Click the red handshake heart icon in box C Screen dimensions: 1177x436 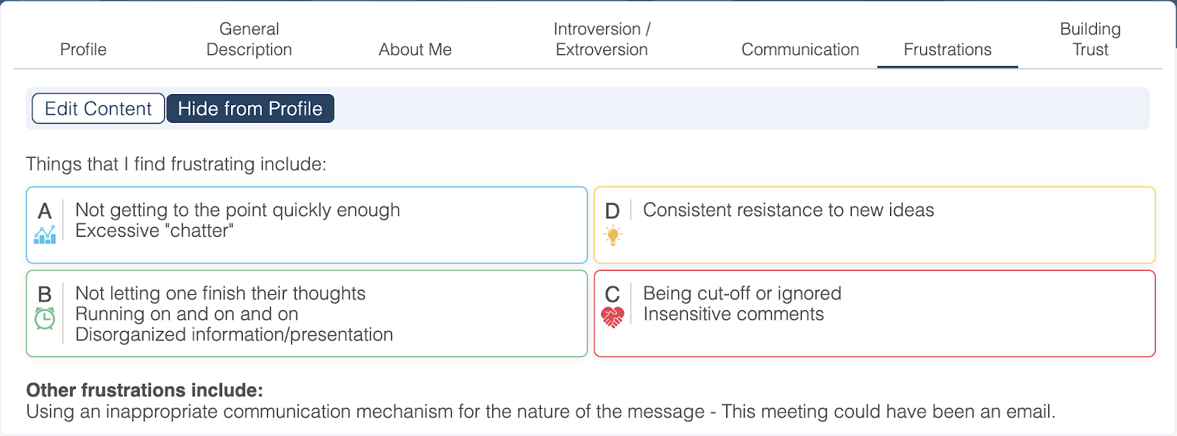pyautogui.click(x=613, y=317)
